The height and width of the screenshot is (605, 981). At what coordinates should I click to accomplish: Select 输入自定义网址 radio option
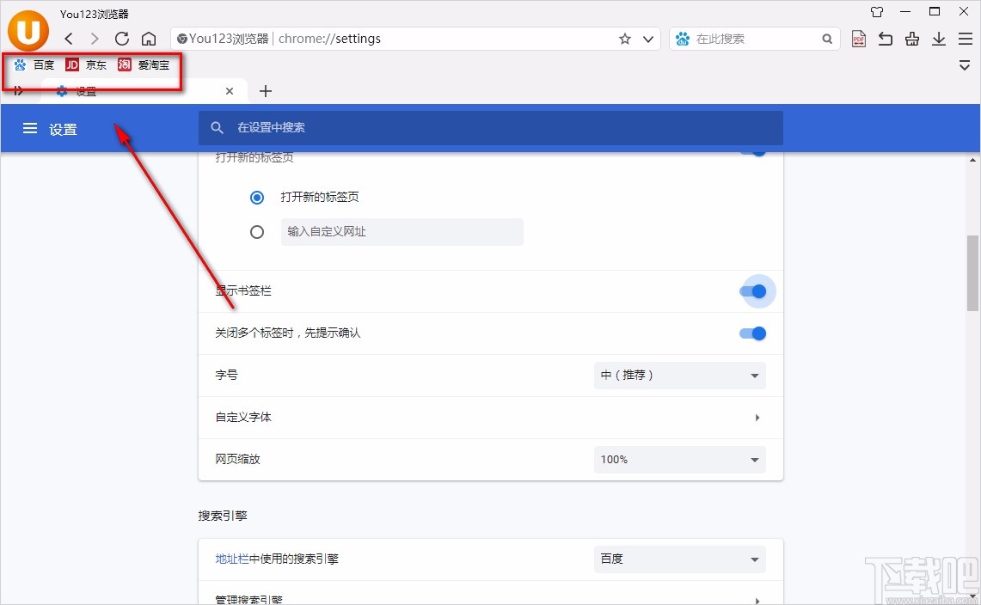[x=257, y=231]
